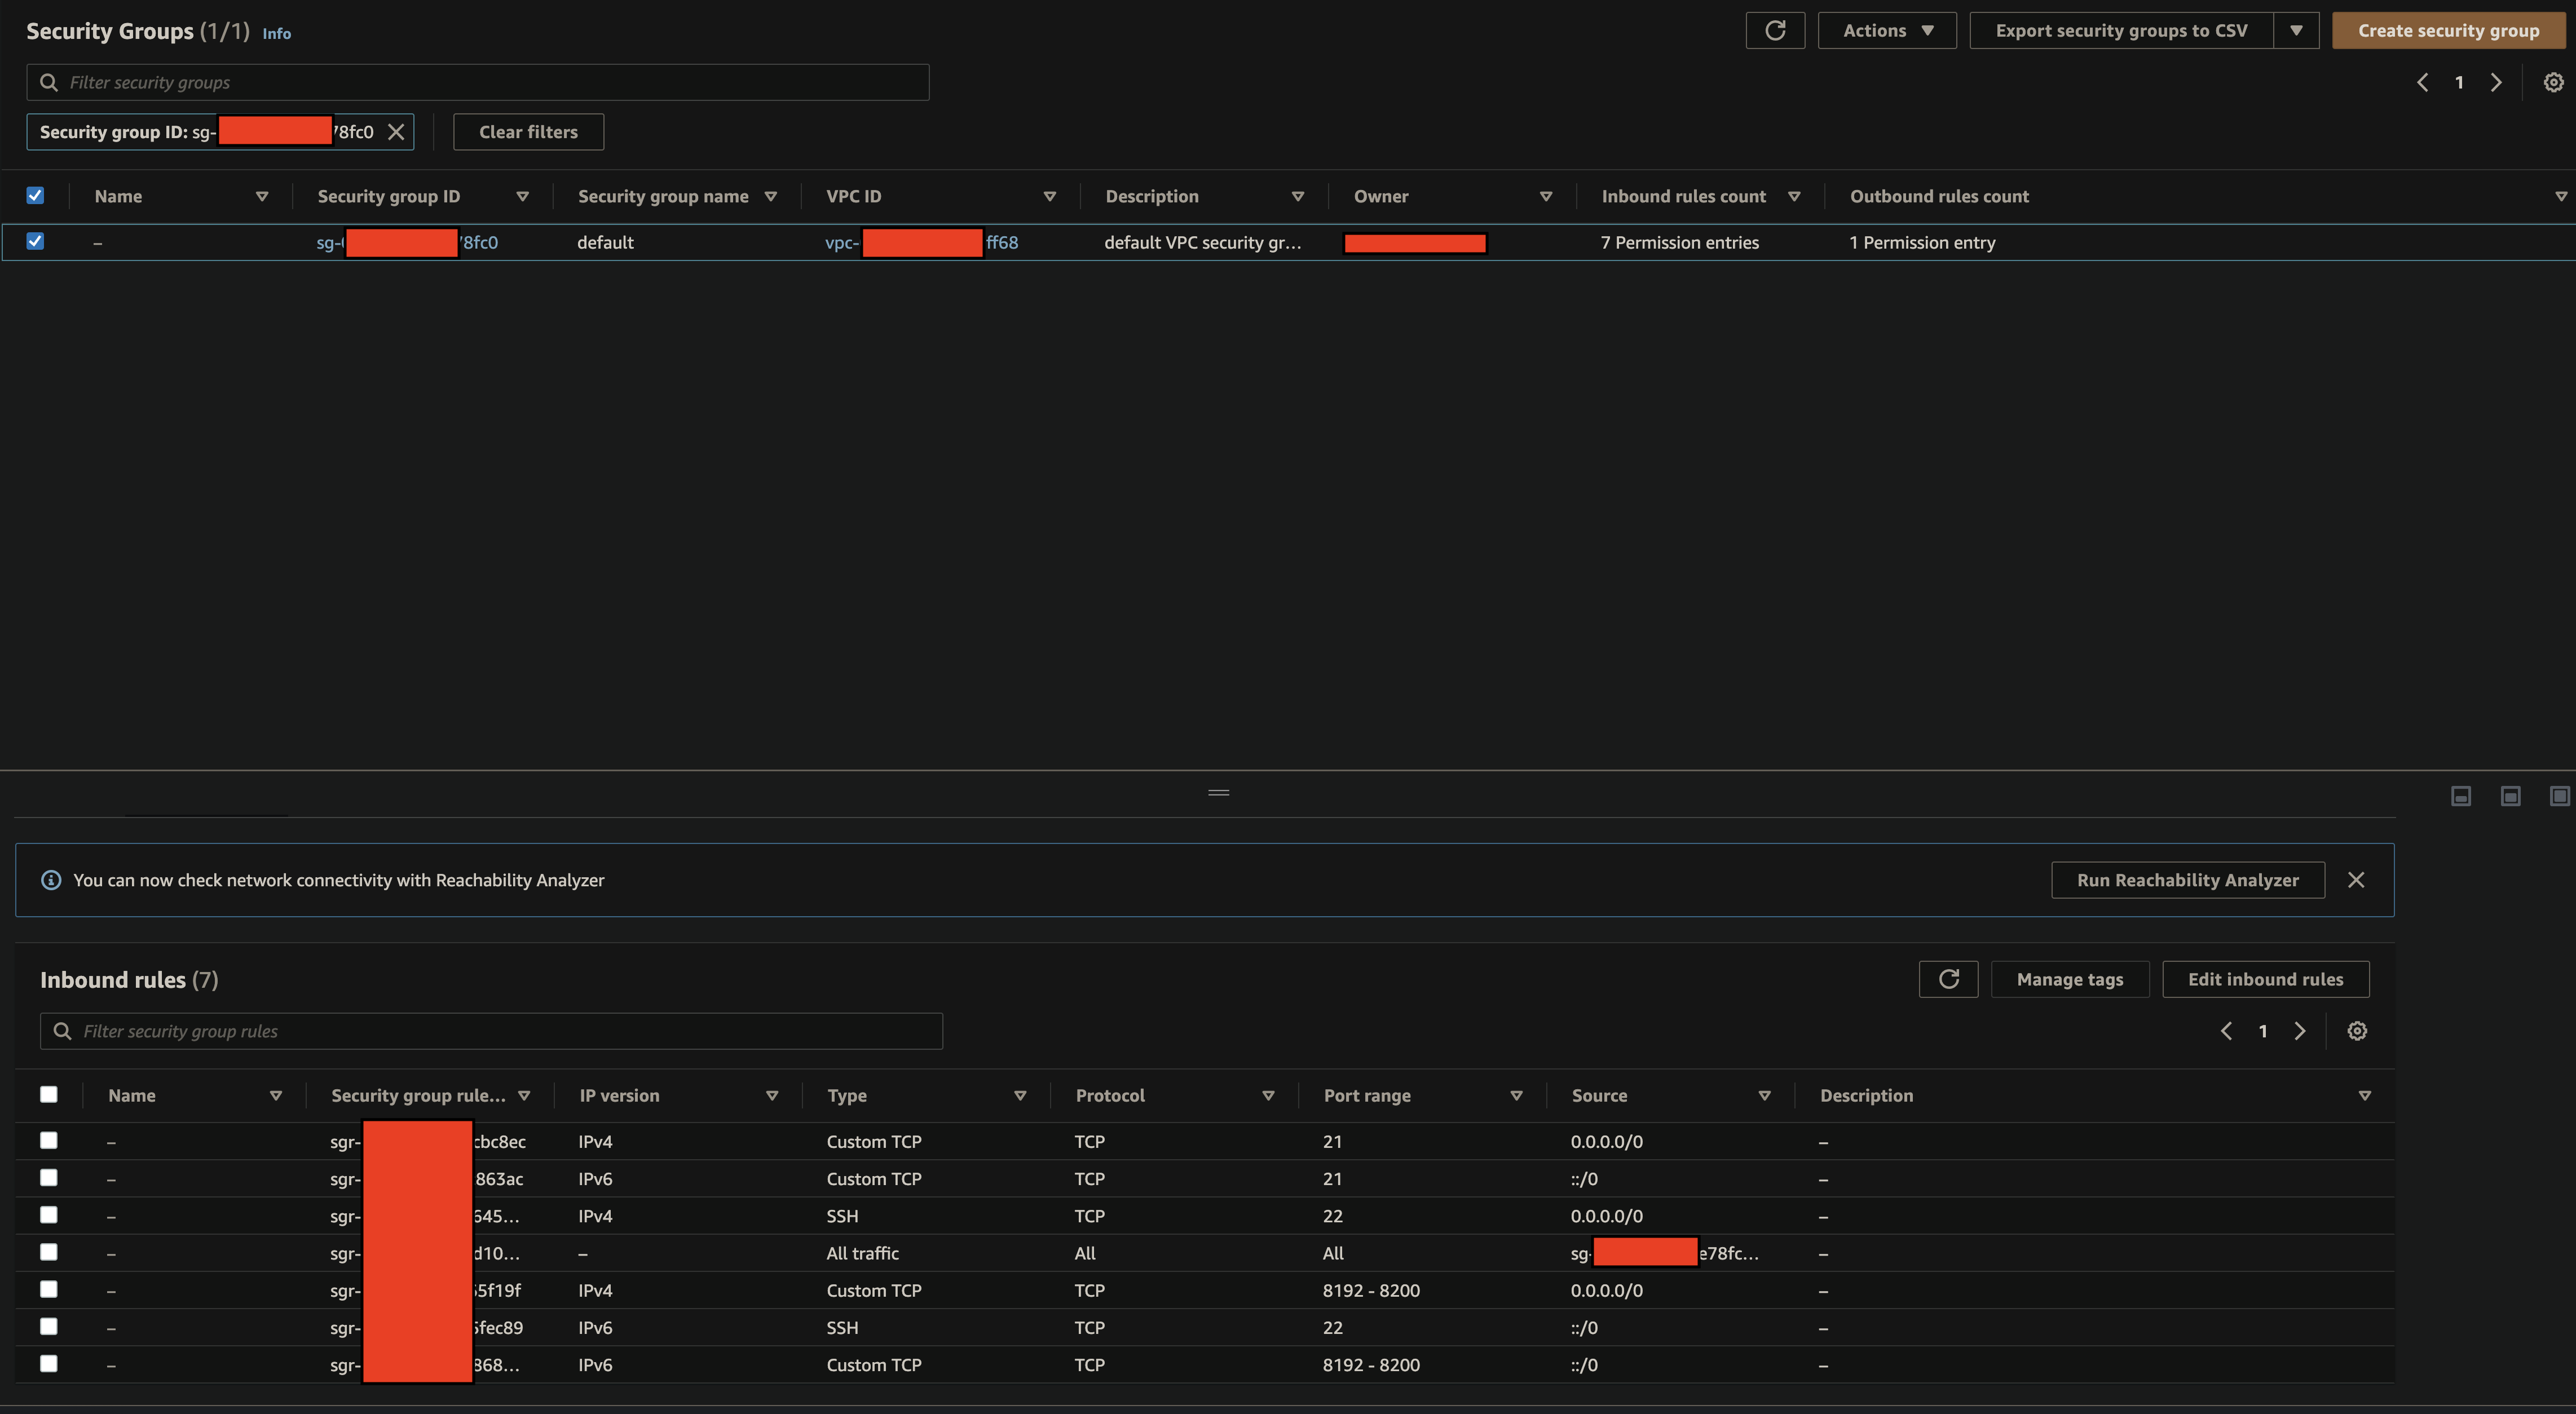This screenshot has width=2576, height=1414.
Task: Sort inbound rules by Description column
Action: pos(2365,1095)
